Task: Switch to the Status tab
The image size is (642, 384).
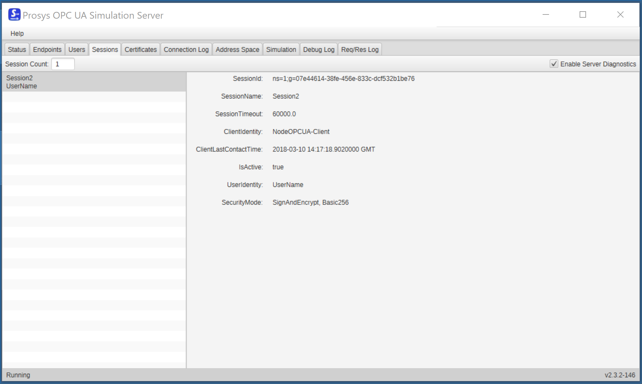Action: (x=16, y=49)
